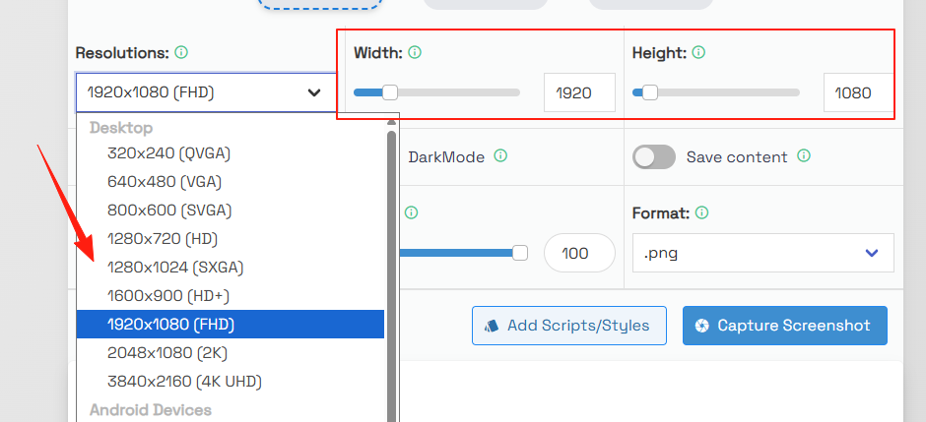Viewport: 926px width, 422px height.
Task: Open the Resolutions dropdown showing 1920x1080 (FHD)
Action: pos(206,92)
